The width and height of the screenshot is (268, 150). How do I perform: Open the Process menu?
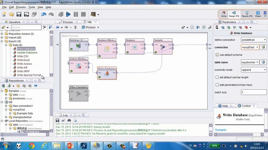pyautogui.click(x=21, y=7)
